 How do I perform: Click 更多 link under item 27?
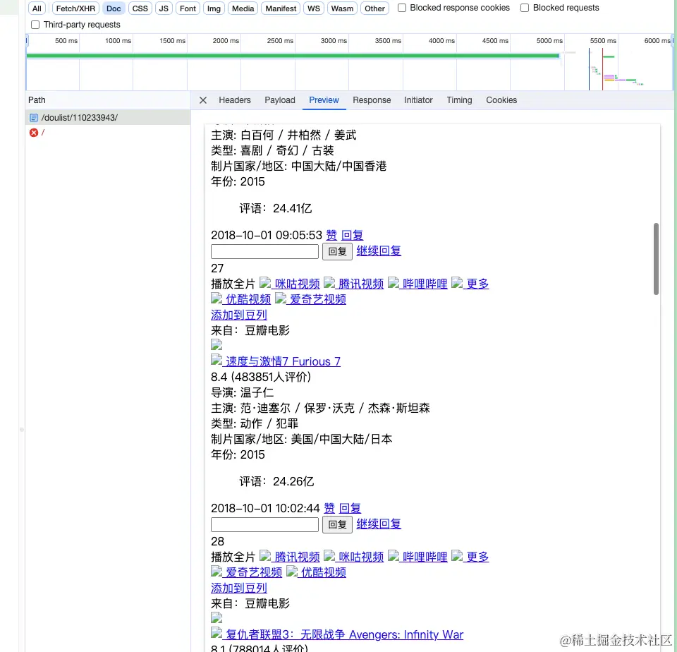(470, 284)
